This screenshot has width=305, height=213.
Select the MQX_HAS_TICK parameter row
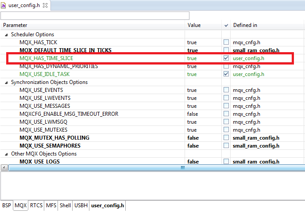(x=152, y=42)
